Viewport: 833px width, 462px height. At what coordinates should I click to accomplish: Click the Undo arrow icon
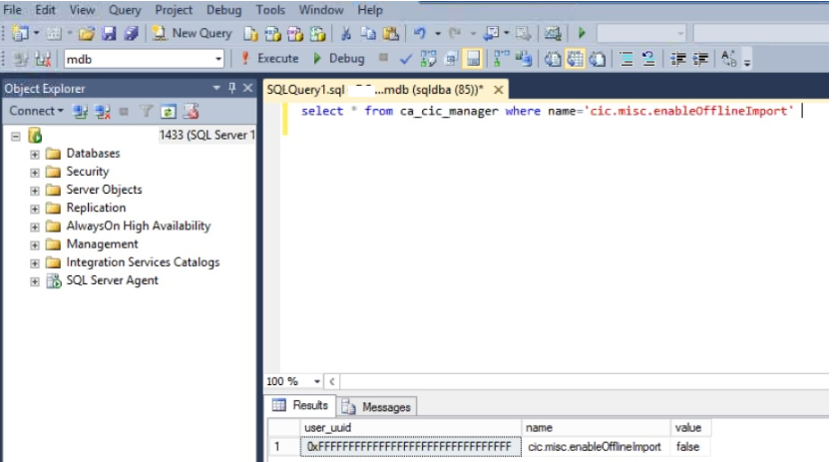(x=421, y=33)
